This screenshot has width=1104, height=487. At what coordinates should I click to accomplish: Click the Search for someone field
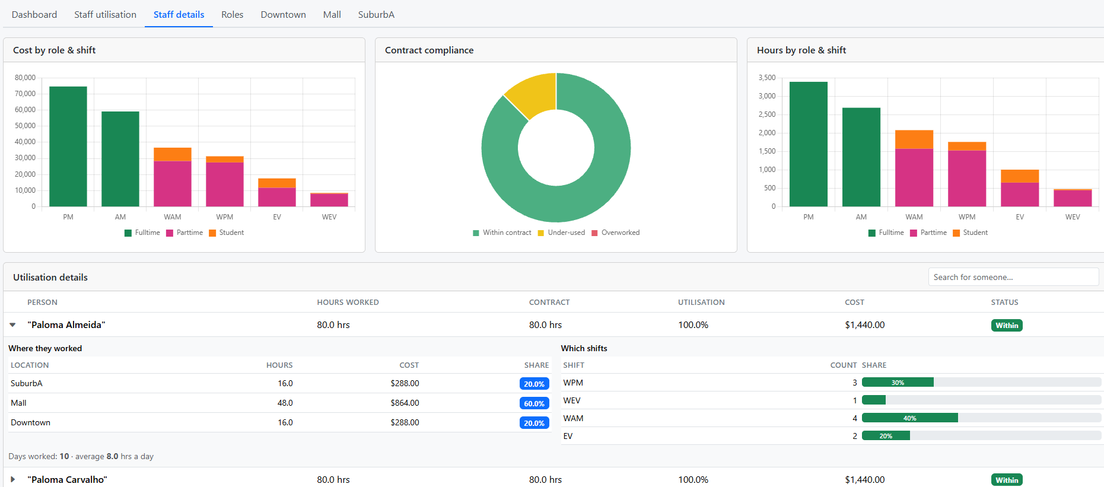[1013, 277]
